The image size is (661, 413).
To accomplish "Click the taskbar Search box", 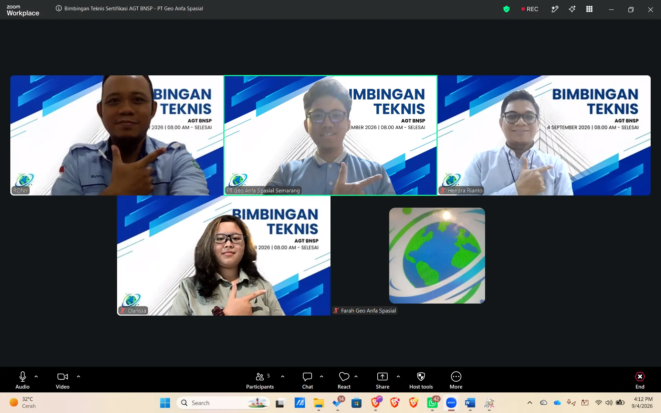I will [x=223, y=403].
